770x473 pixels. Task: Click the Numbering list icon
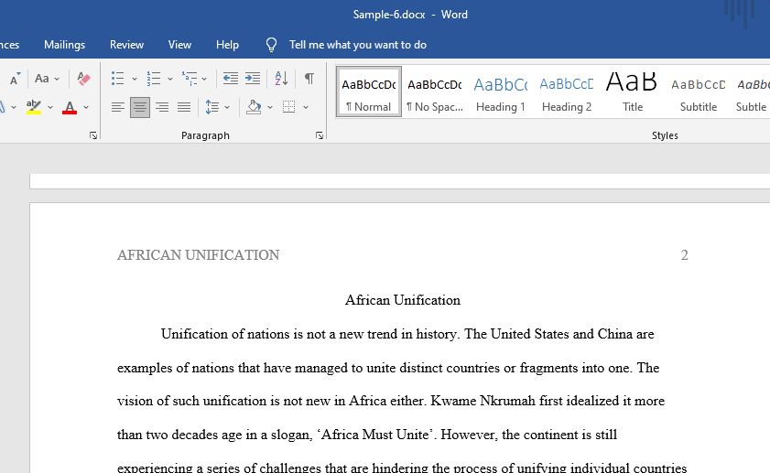point(154,79)
